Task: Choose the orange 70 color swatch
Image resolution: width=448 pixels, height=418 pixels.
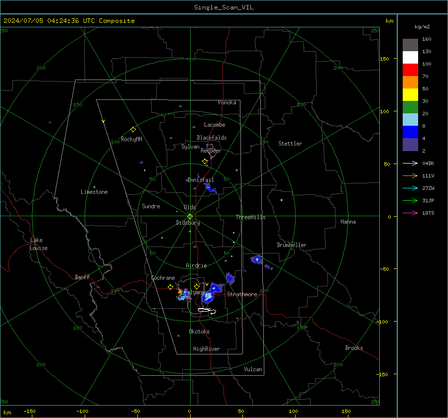Action: click(410, 83)
